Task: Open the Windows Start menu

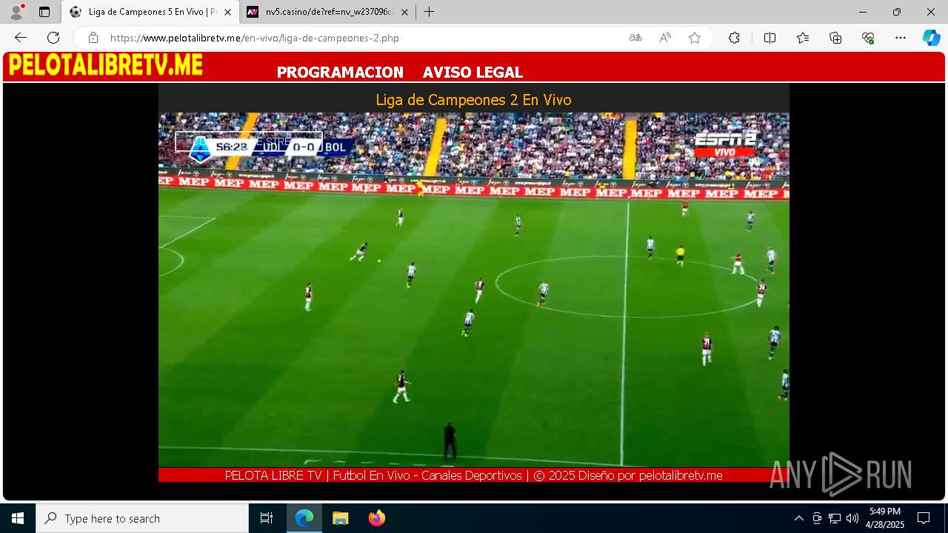Action: coord(18,518)
